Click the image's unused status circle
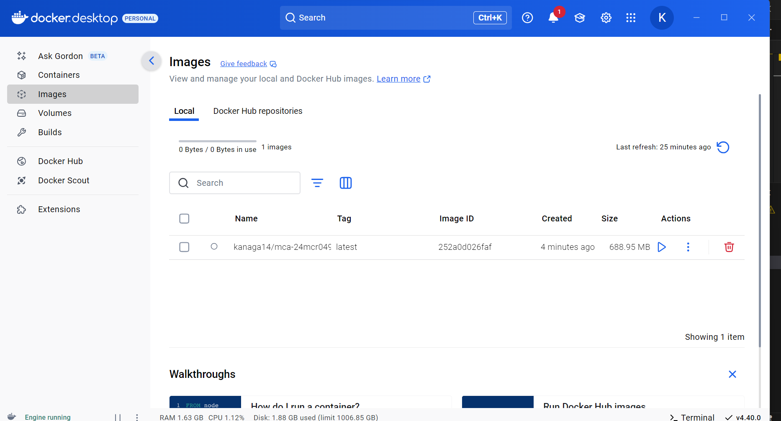 (214, 246)
